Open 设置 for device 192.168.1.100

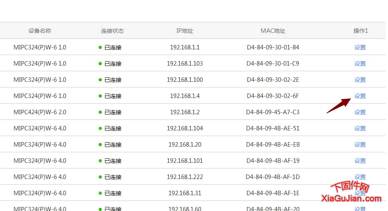[360, 80]
